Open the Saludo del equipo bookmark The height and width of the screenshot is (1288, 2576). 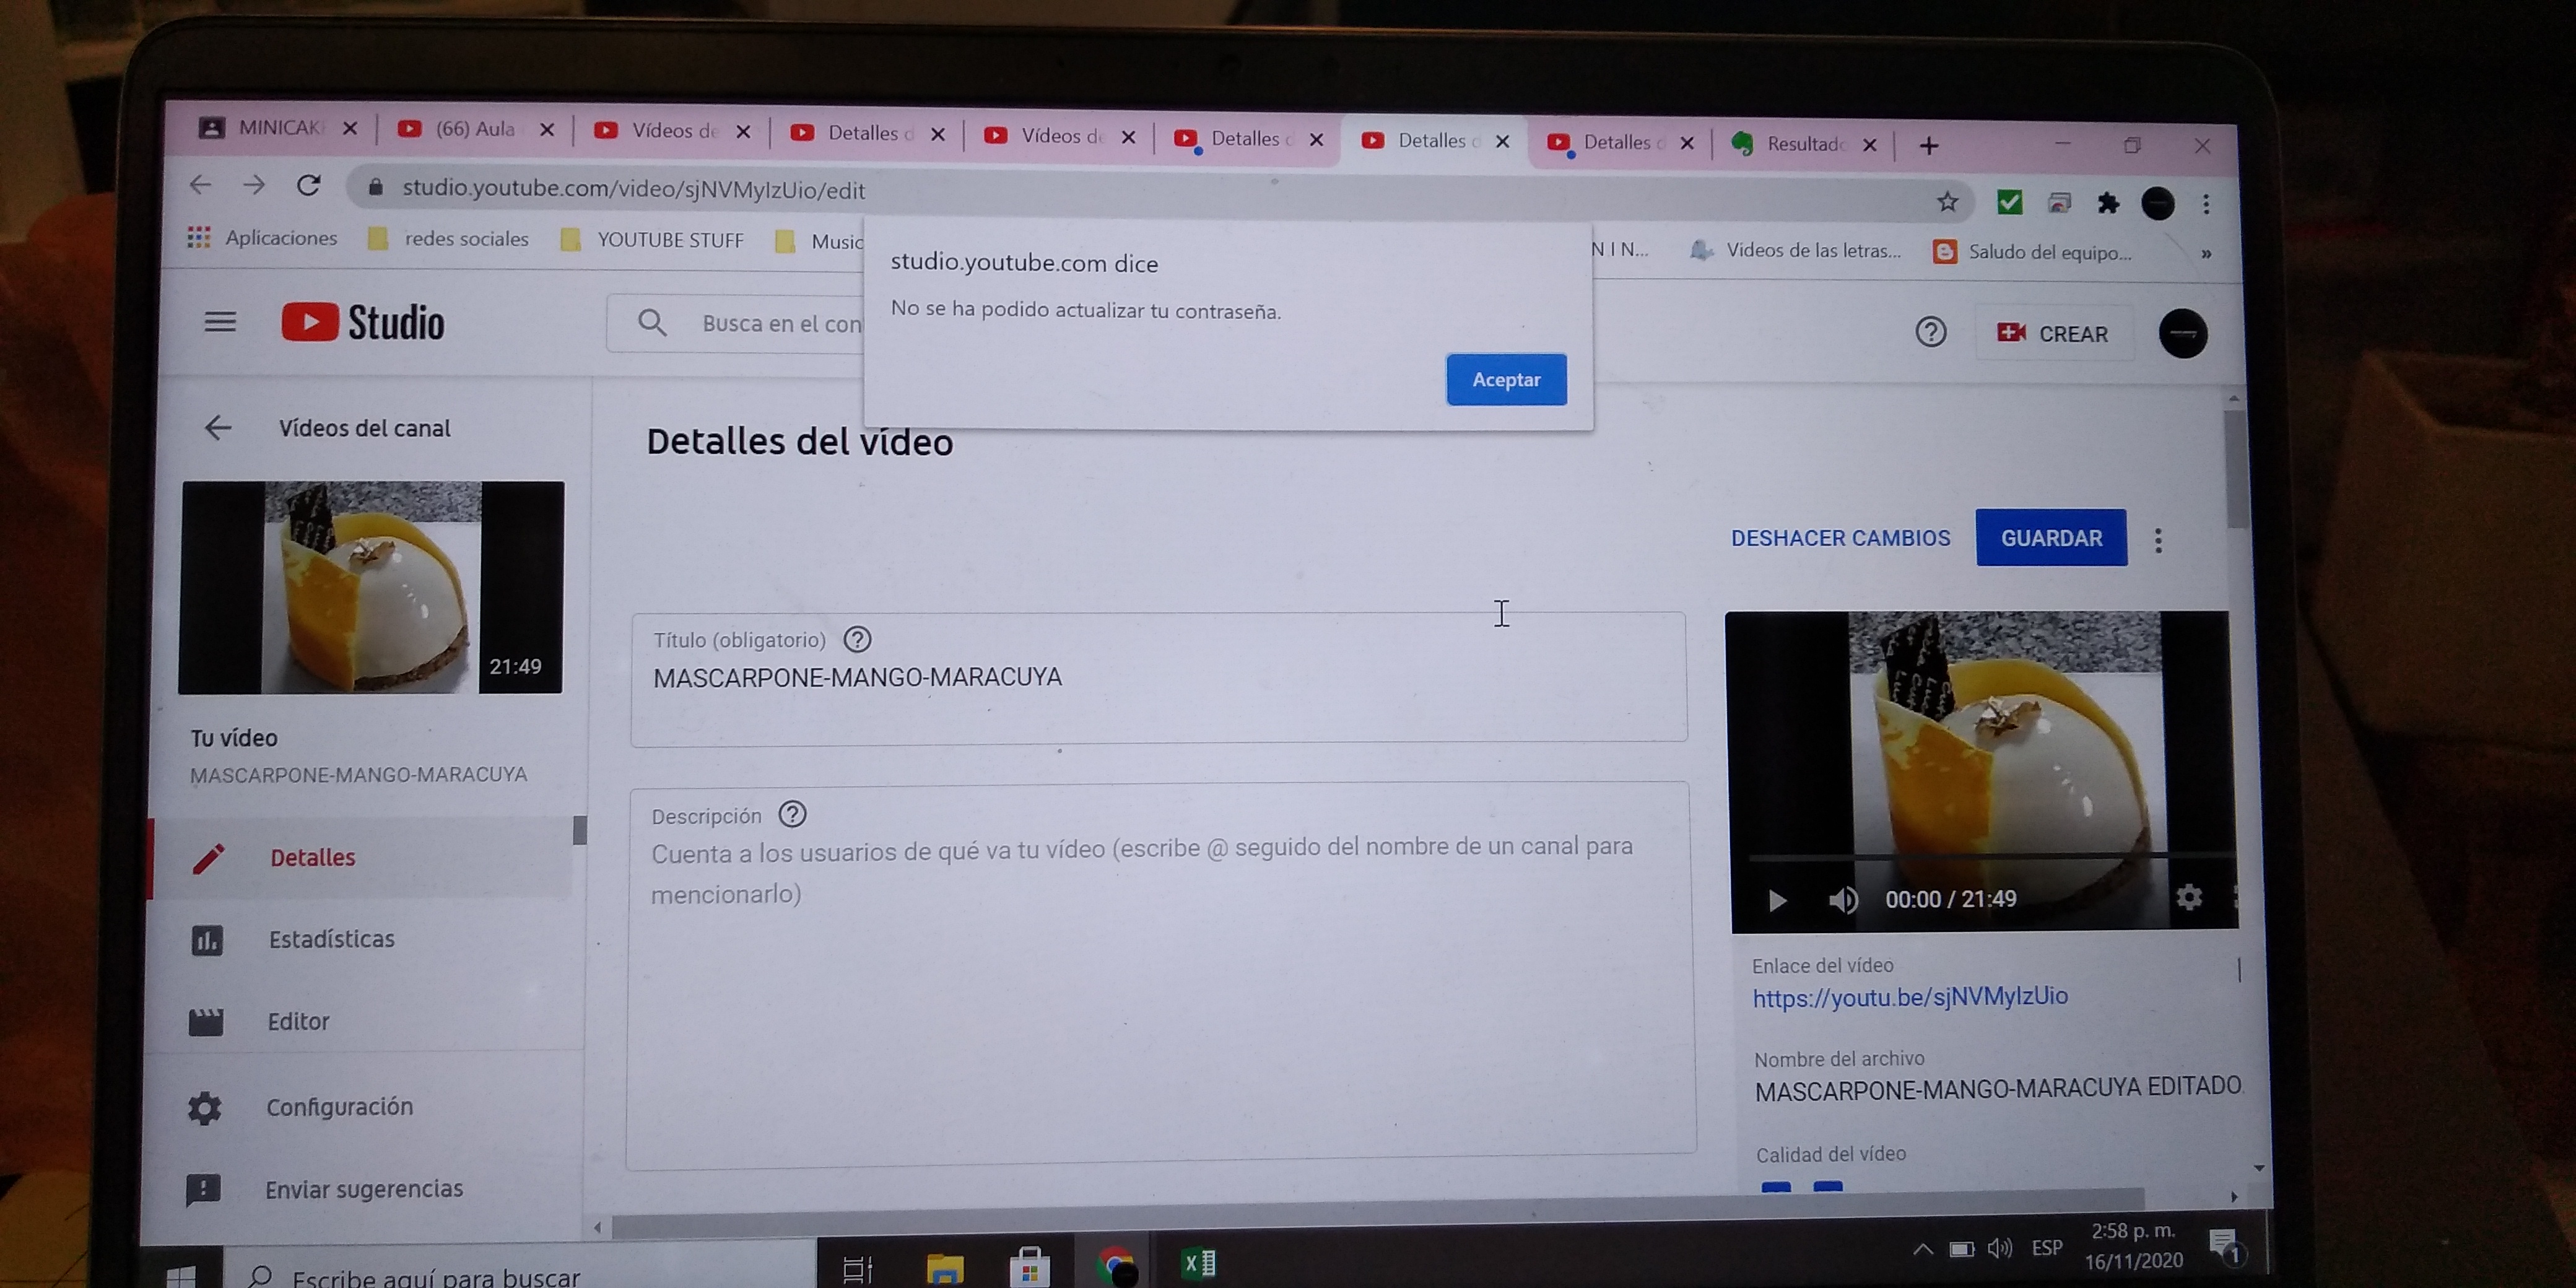click(2032, 252)
